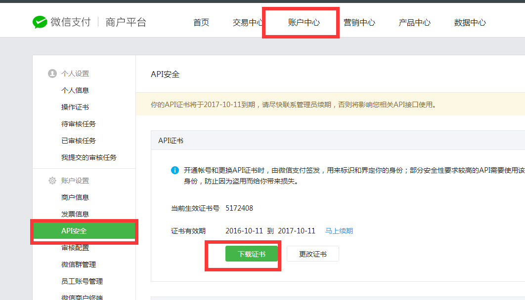
Task: Open 个人信息 in the sidebar
Action: (x=75, y=90)
